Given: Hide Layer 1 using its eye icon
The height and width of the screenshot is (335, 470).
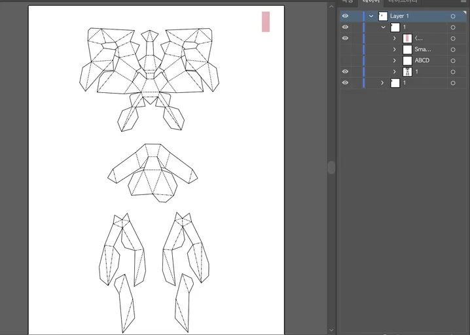Looking at the screenshot, I should pos(345,16).
